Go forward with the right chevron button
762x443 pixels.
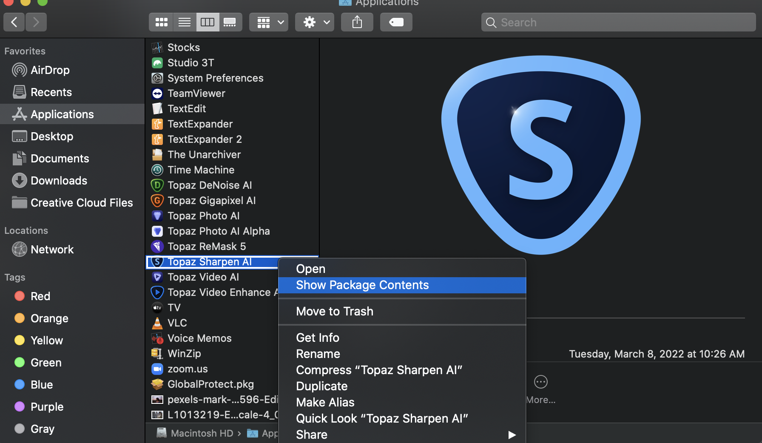point(36,22)
